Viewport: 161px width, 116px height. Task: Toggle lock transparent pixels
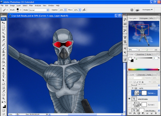[134, 82]
